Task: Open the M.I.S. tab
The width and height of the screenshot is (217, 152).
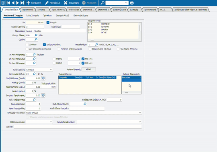Action: 163,10
